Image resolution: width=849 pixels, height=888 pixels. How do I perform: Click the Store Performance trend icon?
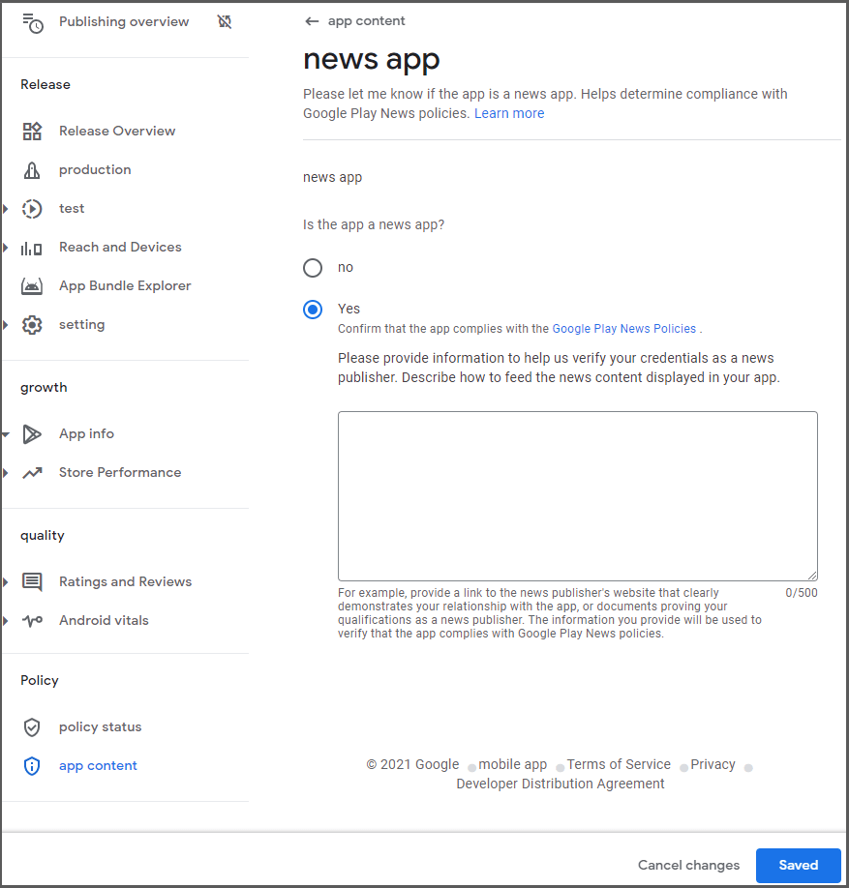(32, 473)
